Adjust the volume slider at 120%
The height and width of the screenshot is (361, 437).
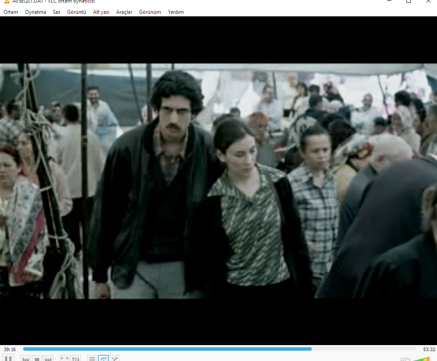[422, 359]
